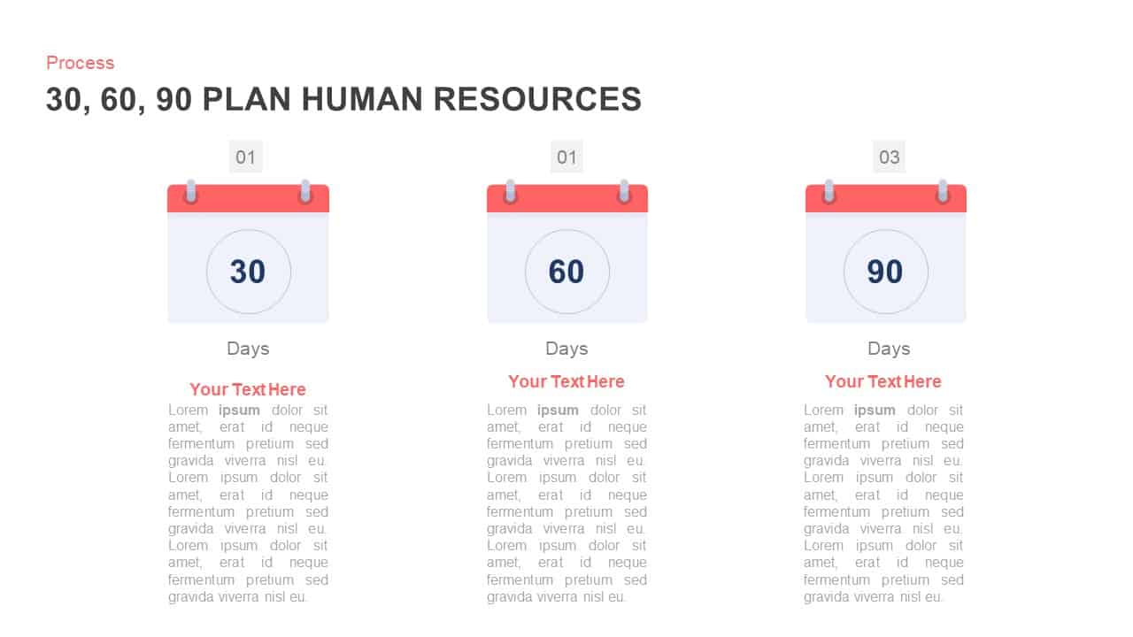1133x637 pixels.
Task: Select the '30, 60, 90 Plan Human Resources' title
Action: [343, 99]
